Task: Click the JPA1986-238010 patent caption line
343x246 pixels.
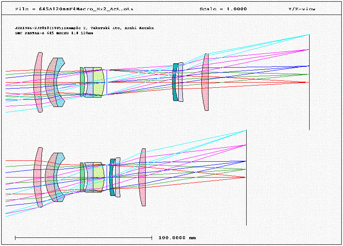Action: (x=84, y=28)
